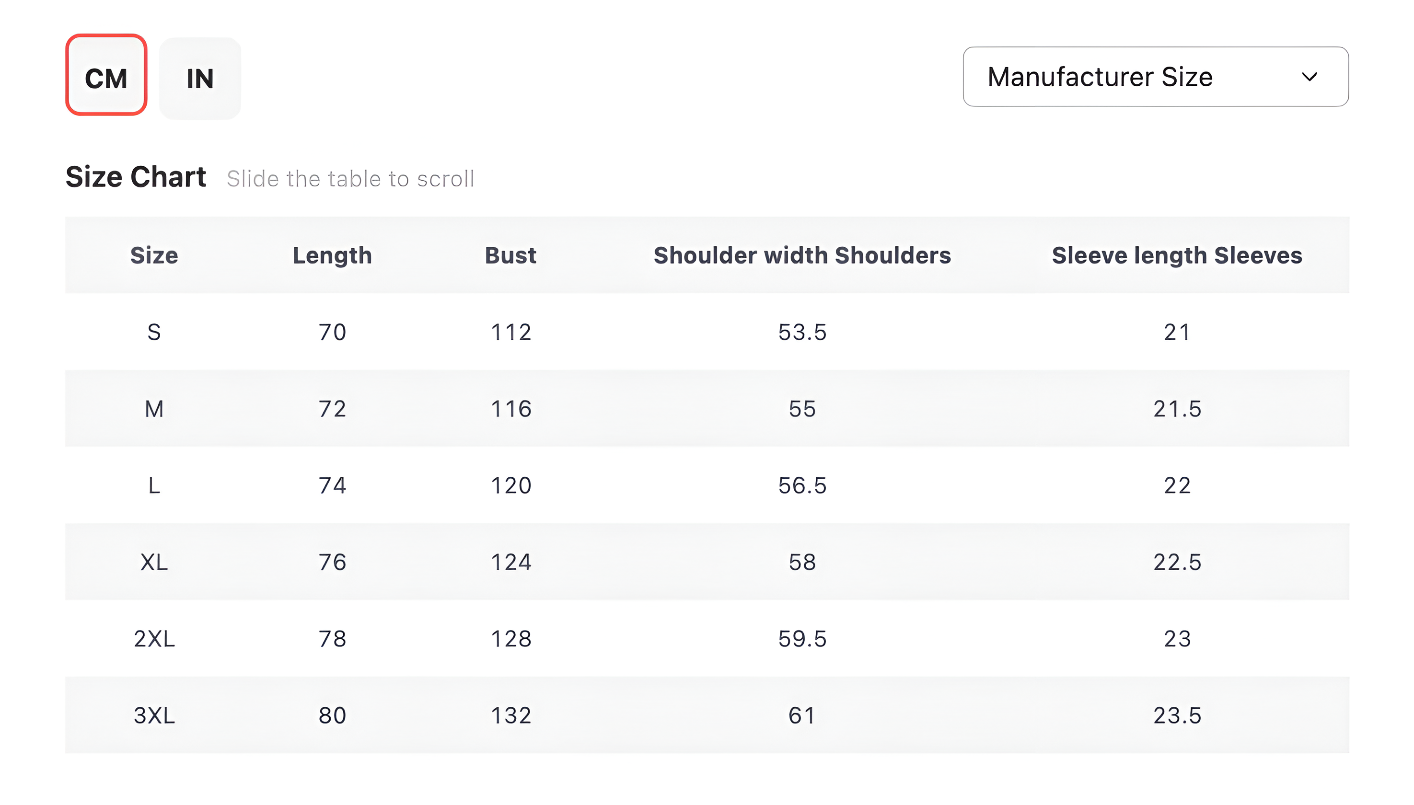Click the Size column header
This screenshot has height=805, width=1414.
point(154,255)
